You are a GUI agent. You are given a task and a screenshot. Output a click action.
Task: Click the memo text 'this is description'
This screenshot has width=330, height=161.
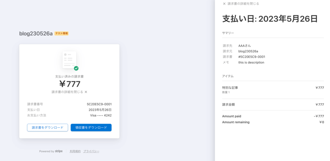coord(251,63)
